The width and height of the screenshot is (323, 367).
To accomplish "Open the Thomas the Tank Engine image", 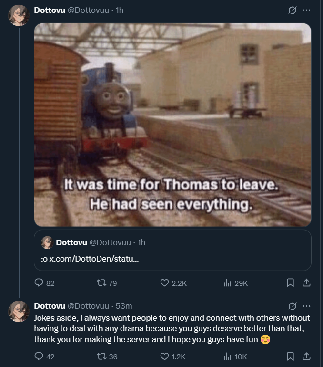I will (x=172, y=124).
